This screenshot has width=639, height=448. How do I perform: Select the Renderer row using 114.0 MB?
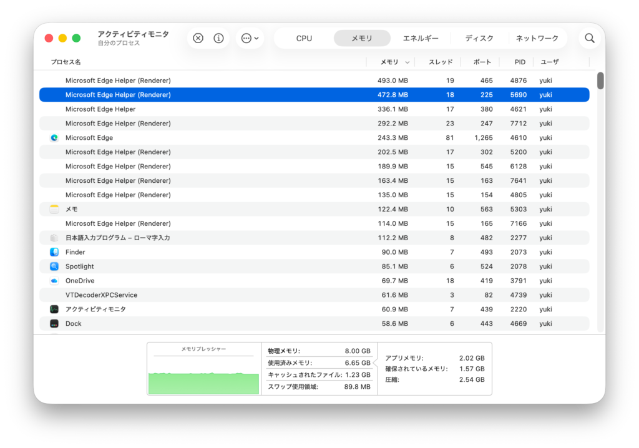pyautogui.click(x=315, y=223)
